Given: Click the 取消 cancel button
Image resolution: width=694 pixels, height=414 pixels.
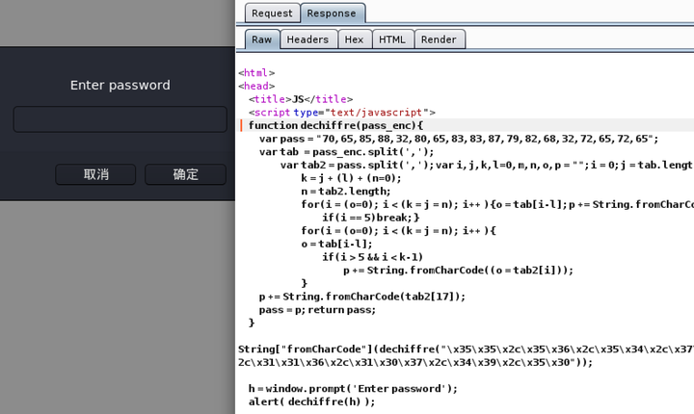Looking at the screenshot, I should (95, 174).
